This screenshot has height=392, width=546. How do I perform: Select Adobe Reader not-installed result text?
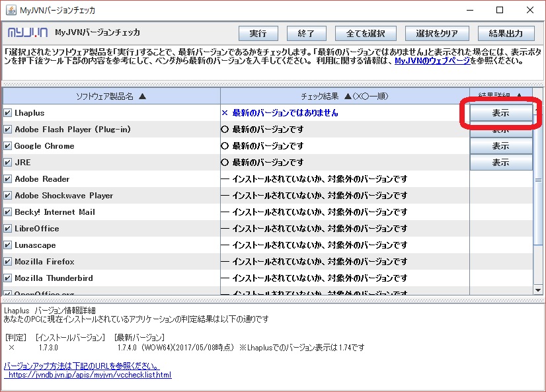pyautogui.click(x=320, y=179)
